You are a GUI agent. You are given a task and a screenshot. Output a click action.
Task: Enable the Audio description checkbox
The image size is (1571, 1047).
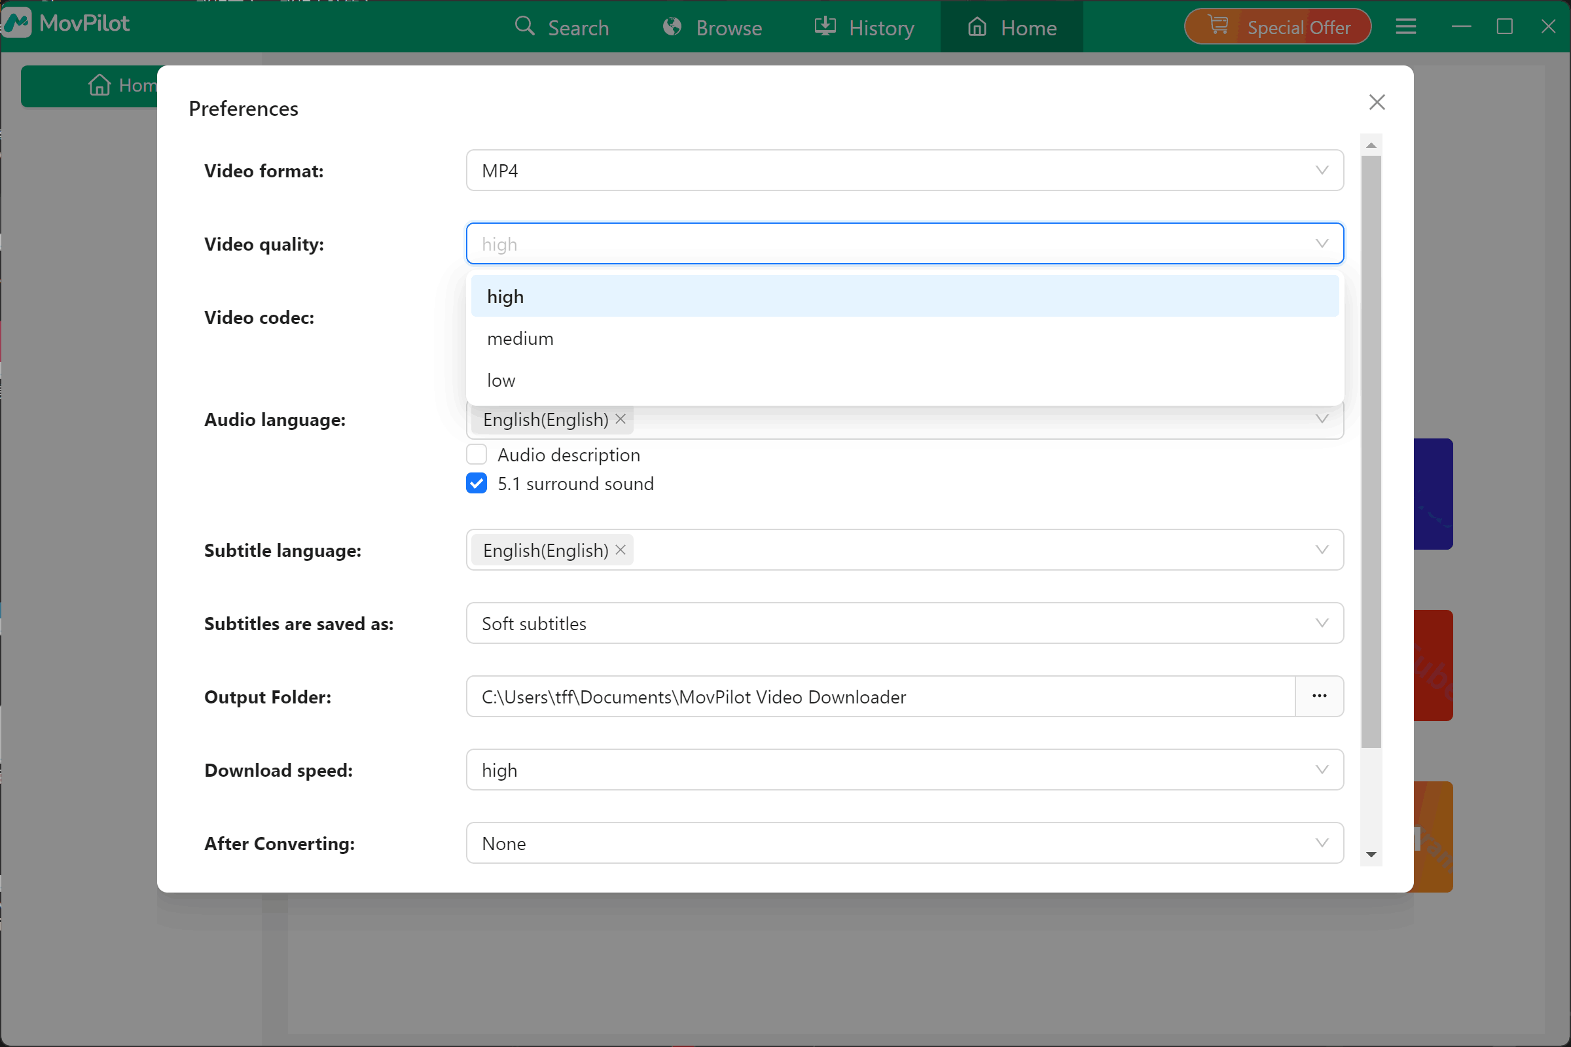coord(477,455)
